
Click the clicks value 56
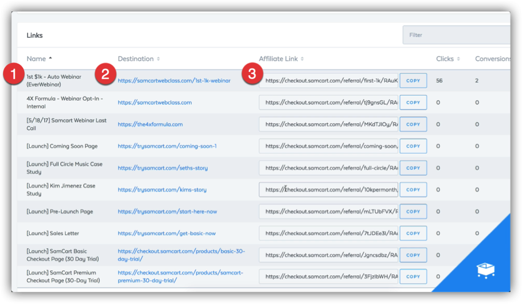pos(439,80)
